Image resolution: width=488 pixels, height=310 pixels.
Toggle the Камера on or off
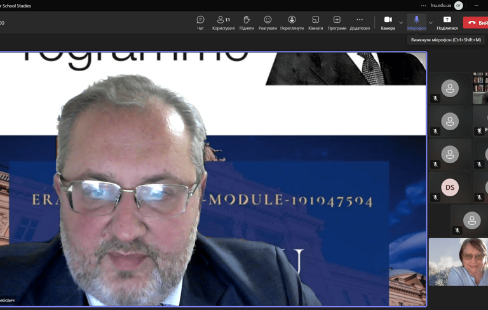point(388,23)
